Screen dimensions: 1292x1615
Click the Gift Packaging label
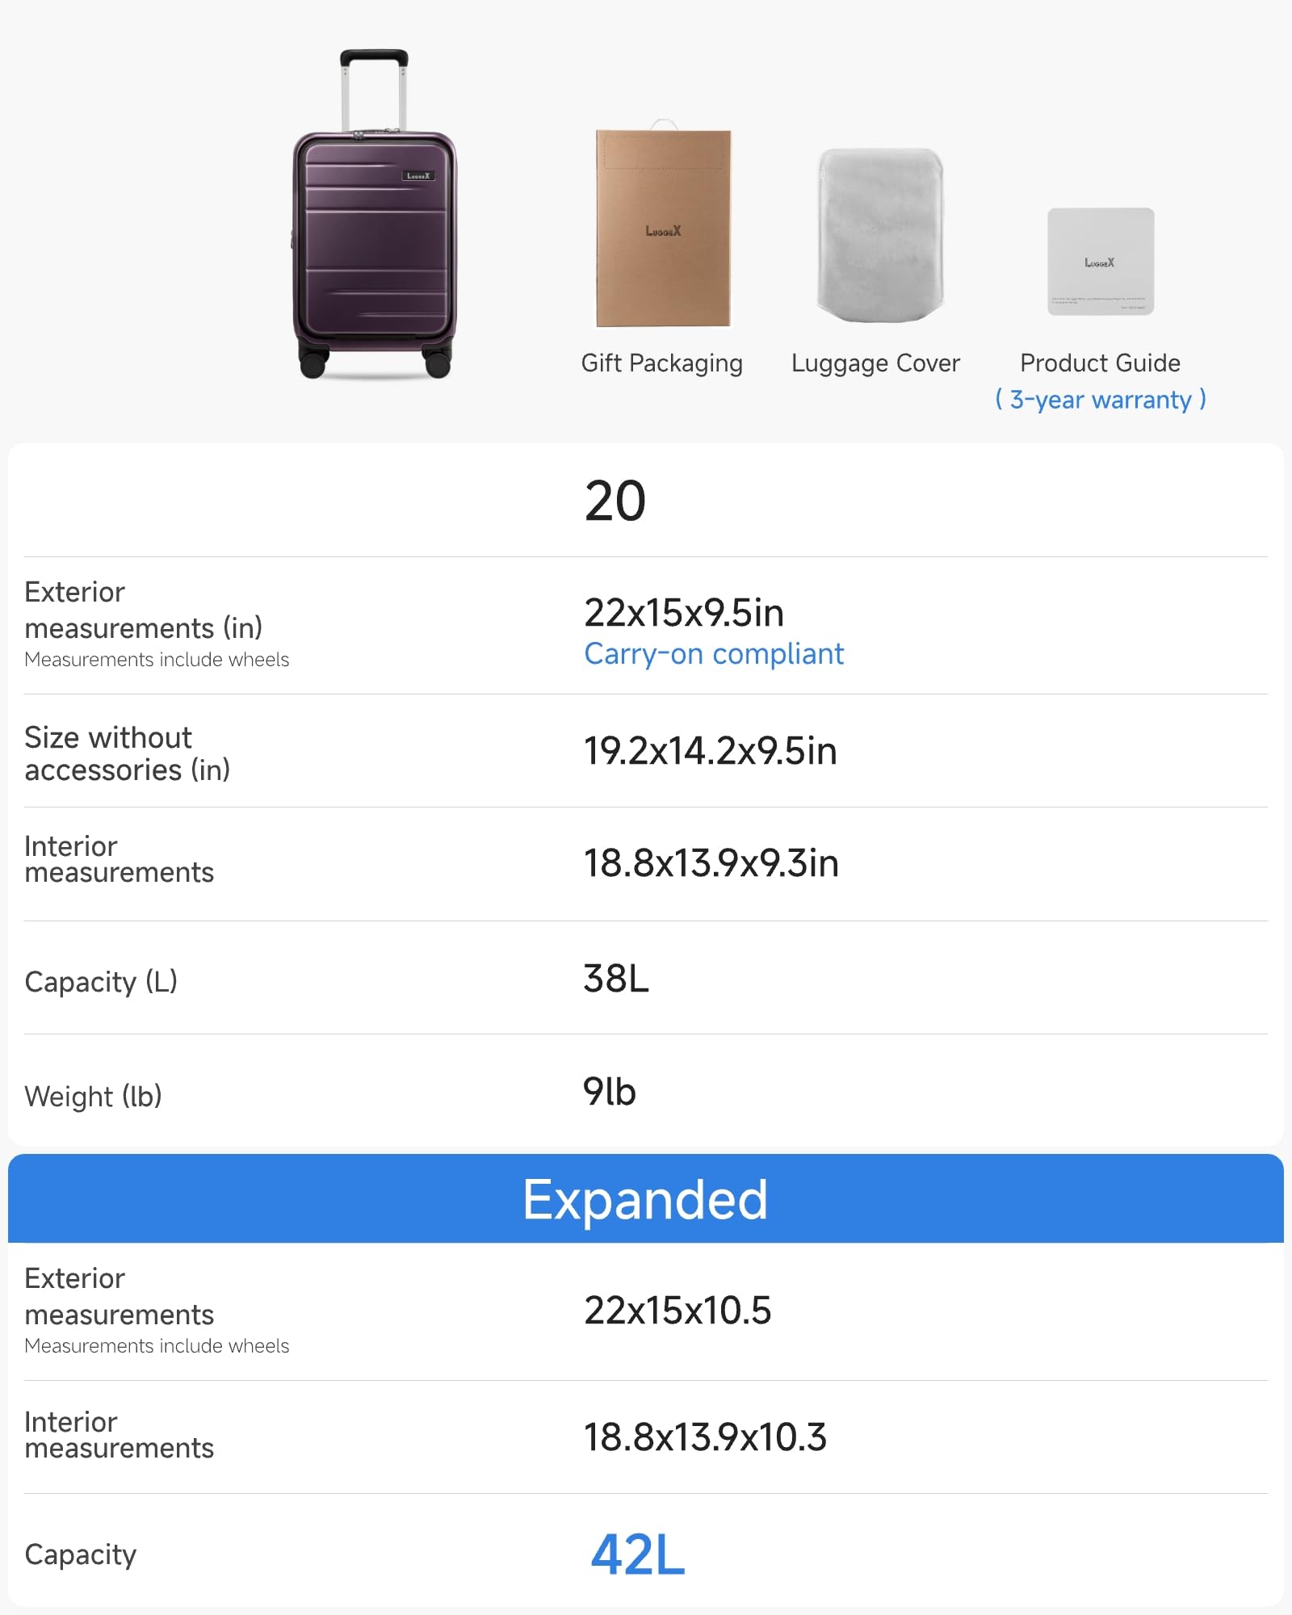point(661,363)
